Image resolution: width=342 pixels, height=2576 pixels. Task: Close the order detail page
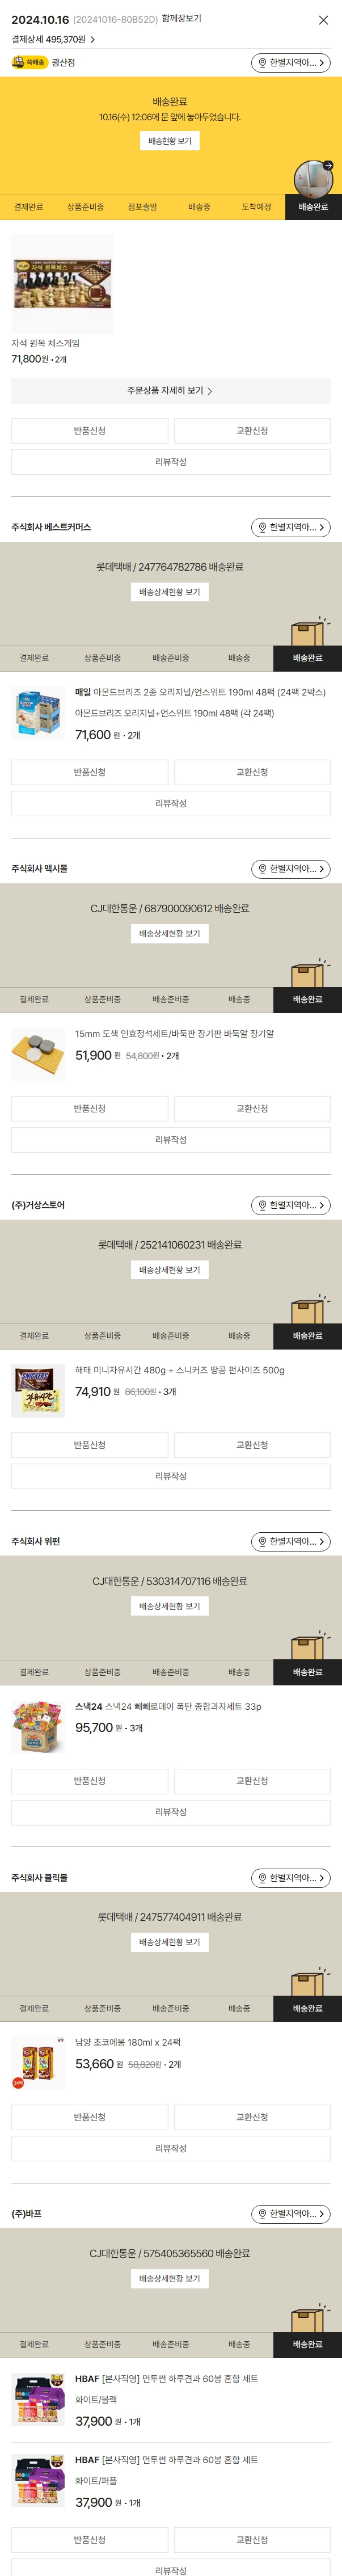point(323,20)
